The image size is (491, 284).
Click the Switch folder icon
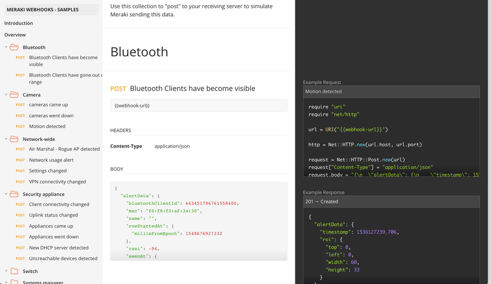[x=14, y=271]
